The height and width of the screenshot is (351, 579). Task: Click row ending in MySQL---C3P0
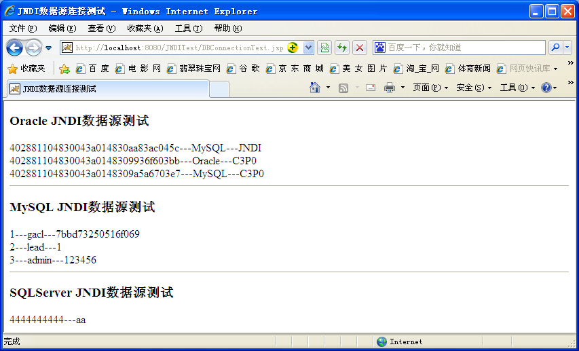[x=136, y=174]
